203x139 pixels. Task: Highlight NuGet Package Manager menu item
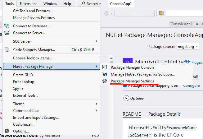tap(52, 66)
